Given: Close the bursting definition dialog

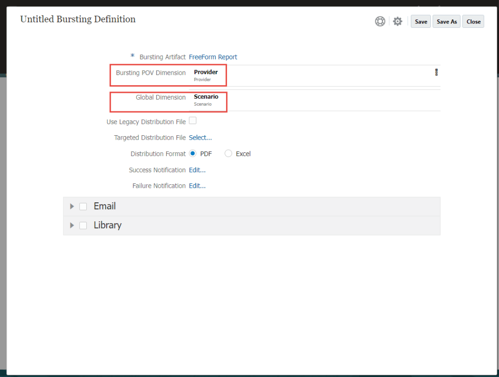Looking at the screenshot, I should (473, 21).
